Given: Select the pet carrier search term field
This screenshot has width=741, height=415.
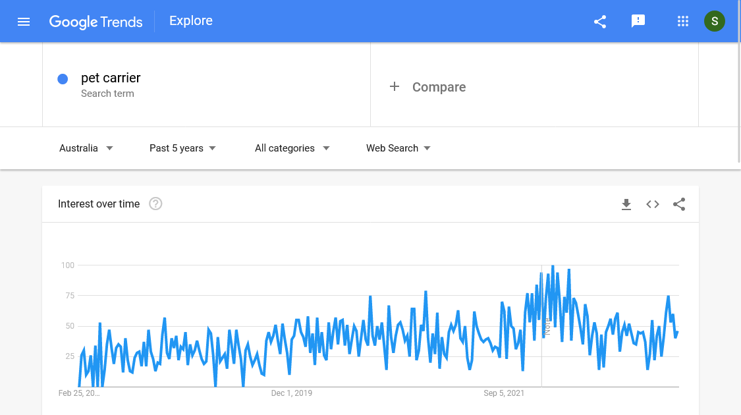Looking at the screenshot, I should pos(111,78).
